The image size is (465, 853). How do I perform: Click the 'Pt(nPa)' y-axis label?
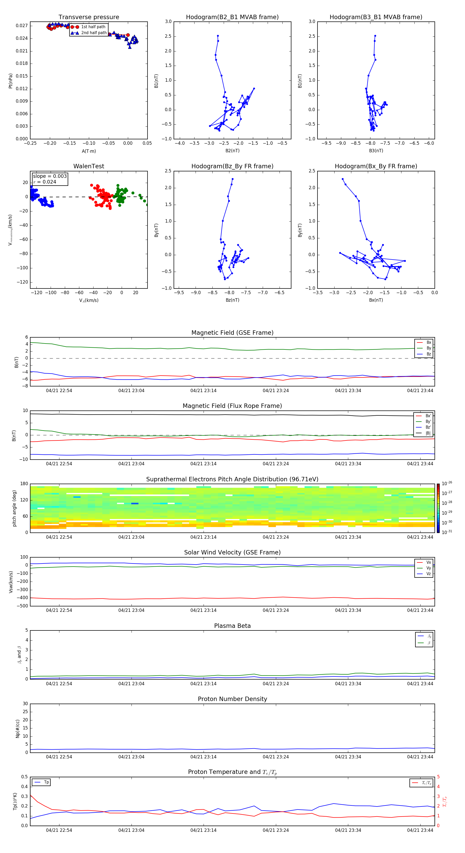[11, 81]
